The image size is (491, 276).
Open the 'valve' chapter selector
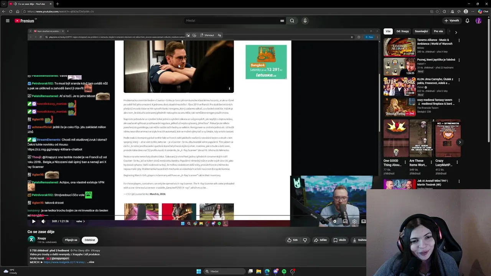tap(81, 221)
